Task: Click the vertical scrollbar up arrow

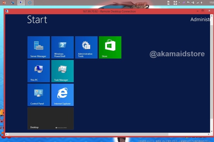Action: 212,16
